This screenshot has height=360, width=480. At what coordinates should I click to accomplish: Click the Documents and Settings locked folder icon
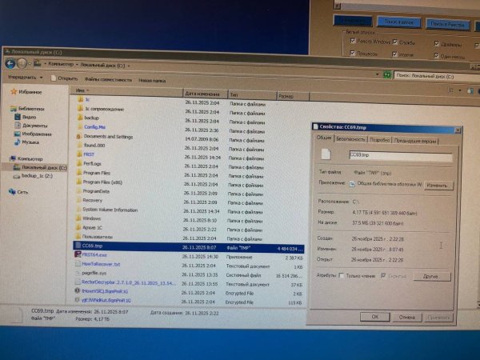click(x=79, y=136)
